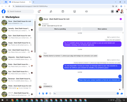Click the Mark as pending button
Image resolution: width=127 pixels, height=102 pixels.
click(x=60, y=29)
